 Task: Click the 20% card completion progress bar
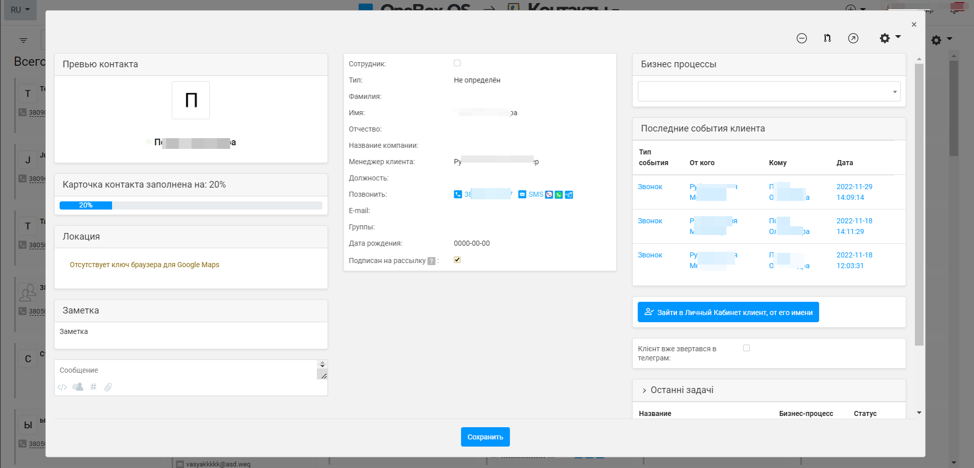tap(191, 205)
